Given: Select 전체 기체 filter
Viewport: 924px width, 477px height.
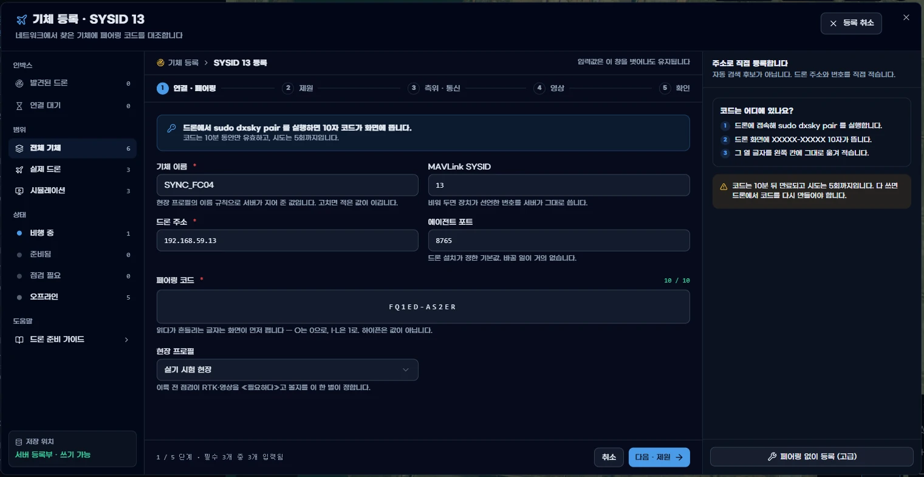Looking at the screenshot, I should [x=73, y=148].
